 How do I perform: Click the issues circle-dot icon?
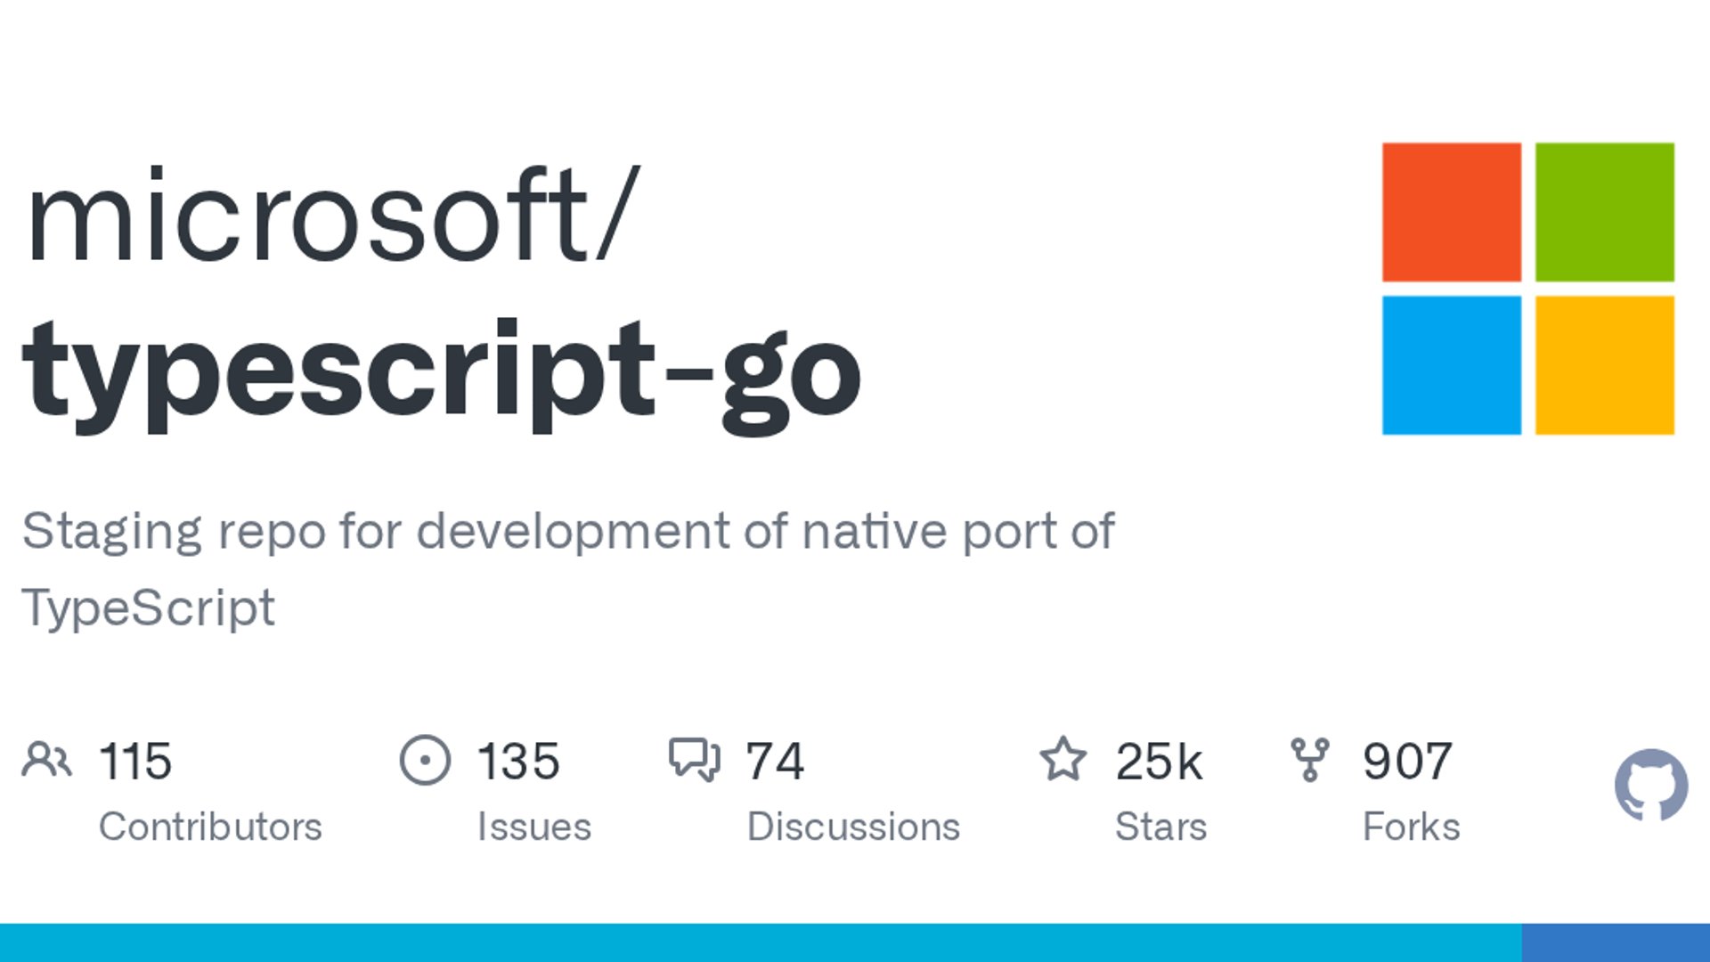[425, 760]
